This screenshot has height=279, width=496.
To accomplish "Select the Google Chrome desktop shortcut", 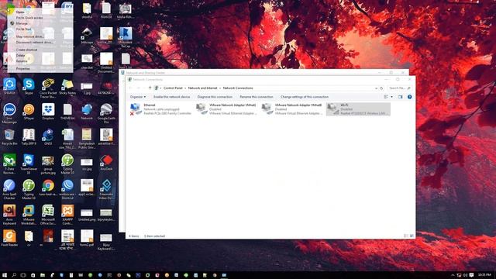I will tap(48, 188).
